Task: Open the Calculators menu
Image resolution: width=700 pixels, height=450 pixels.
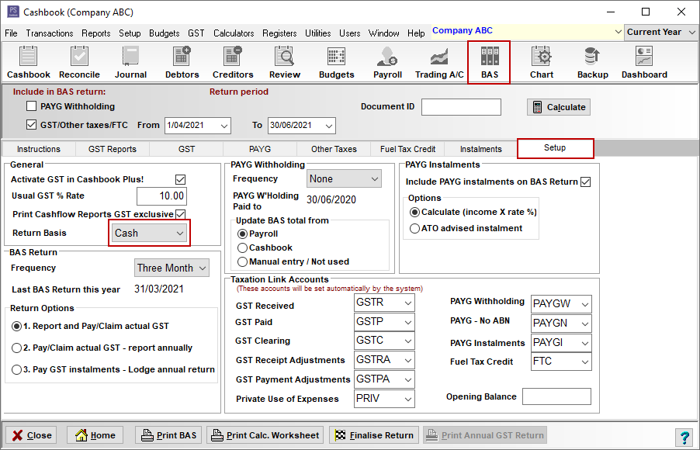Action: [x=234, y=33]
